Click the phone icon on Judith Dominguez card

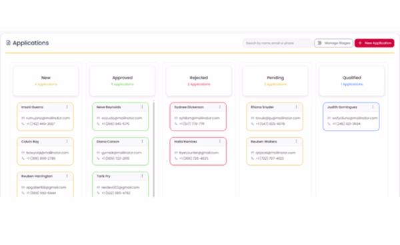(x=329, y=124)
